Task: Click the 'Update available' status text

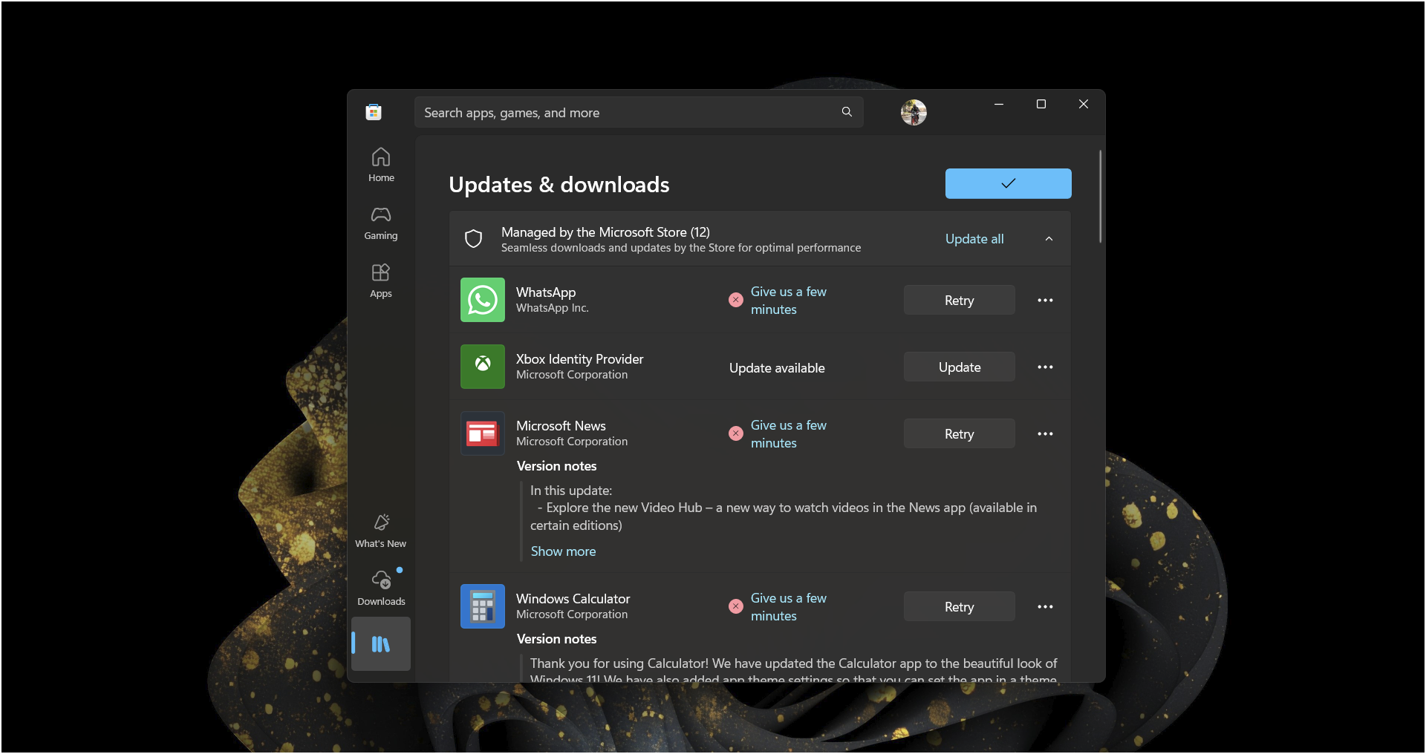Action: coord(777,368)
